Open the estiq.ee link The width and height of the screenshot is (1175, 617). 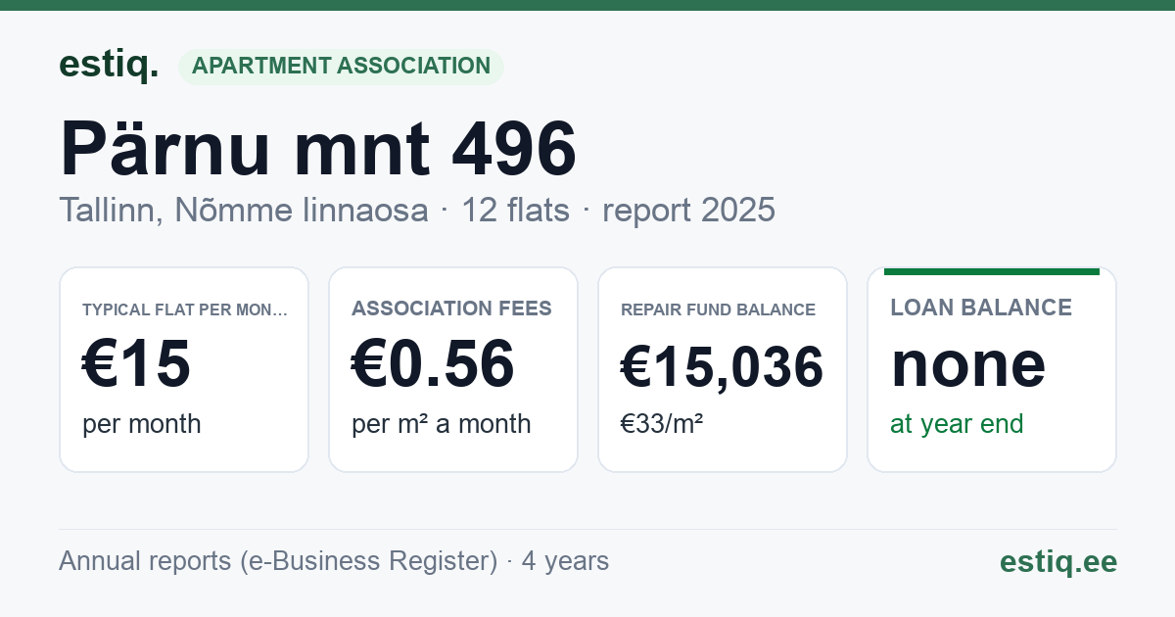(x=1058, y=561)
